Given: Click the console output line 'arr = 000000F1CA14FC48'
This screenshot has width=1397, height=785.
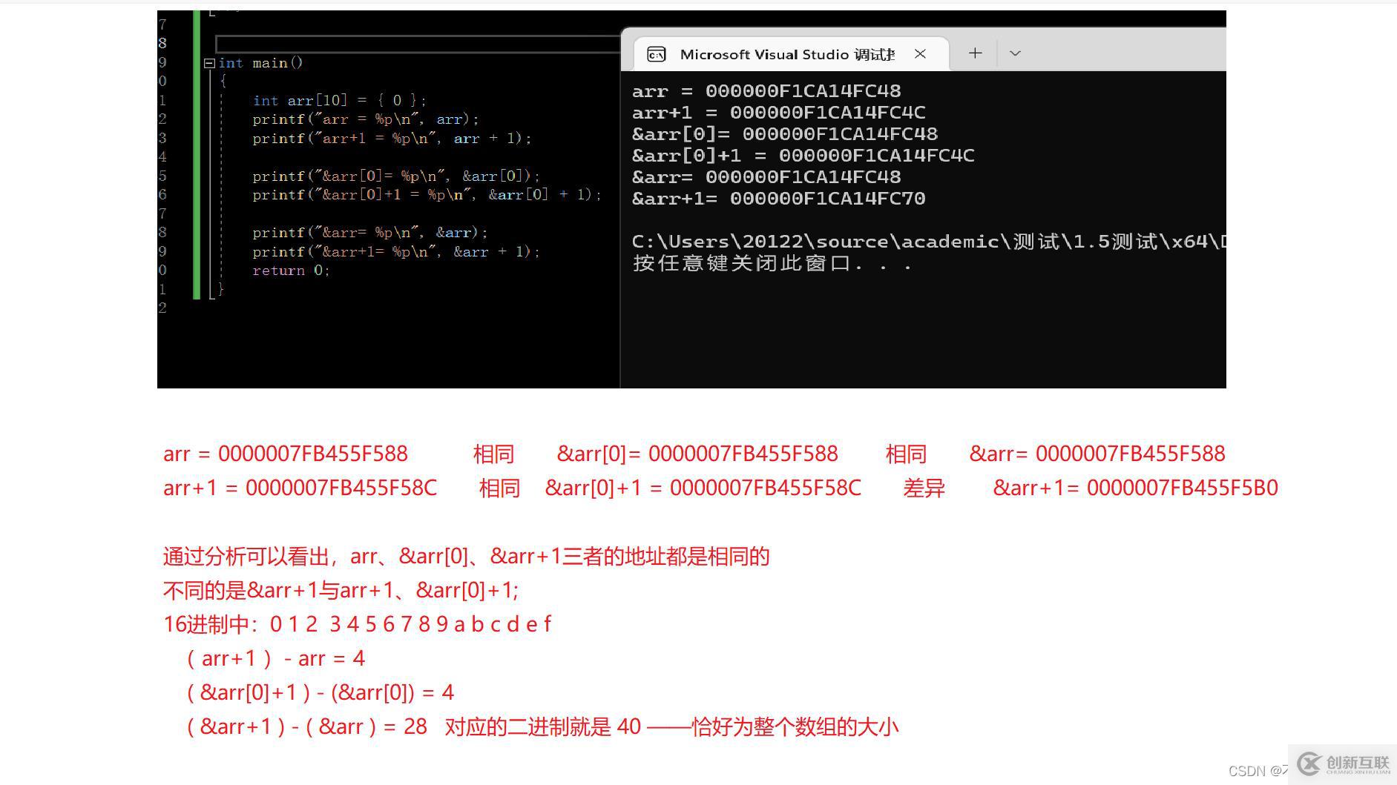Looking at the screenshot, I should pos(766,91).
